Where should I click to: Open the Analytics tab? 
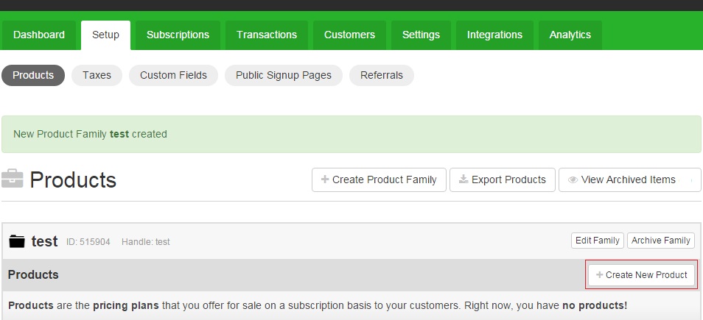pos(570,35)
